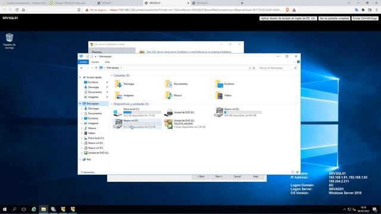Image resolution: width=381 pixels, height=214 pixels.
Task: Open the Escritorio folder icon under Carpetas
Action: [219, 84]
